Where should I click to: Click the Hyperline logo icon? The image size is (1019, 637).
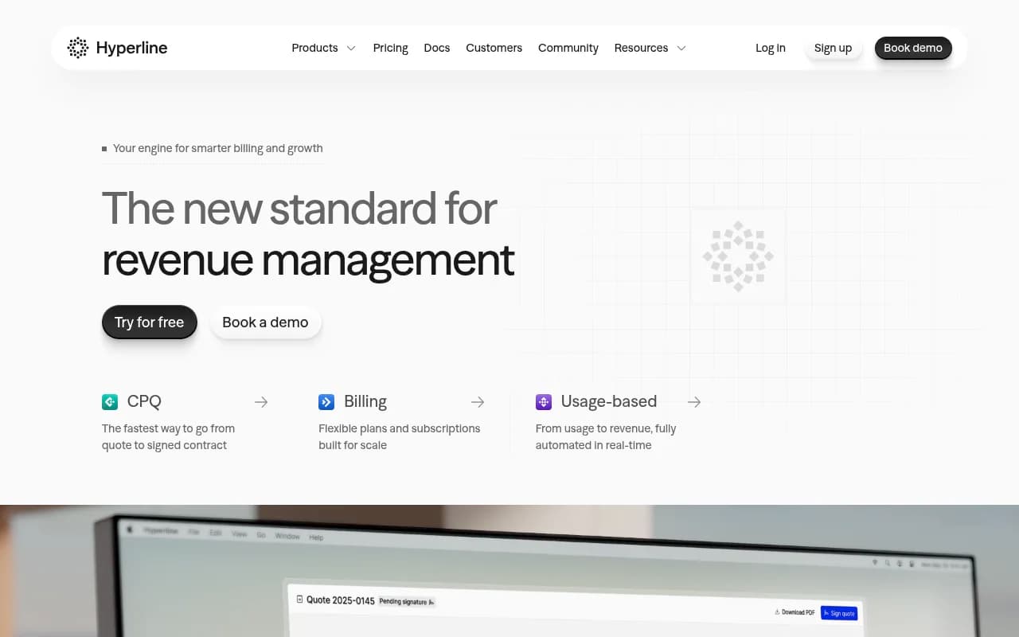78,48
